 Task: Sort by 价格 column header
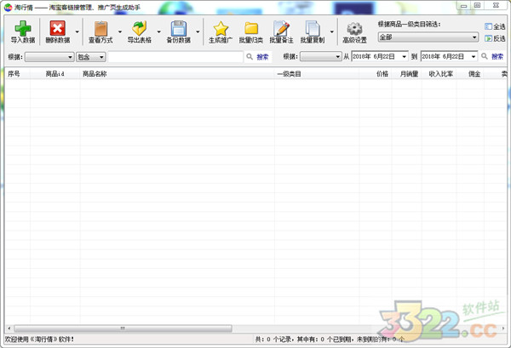382,74
